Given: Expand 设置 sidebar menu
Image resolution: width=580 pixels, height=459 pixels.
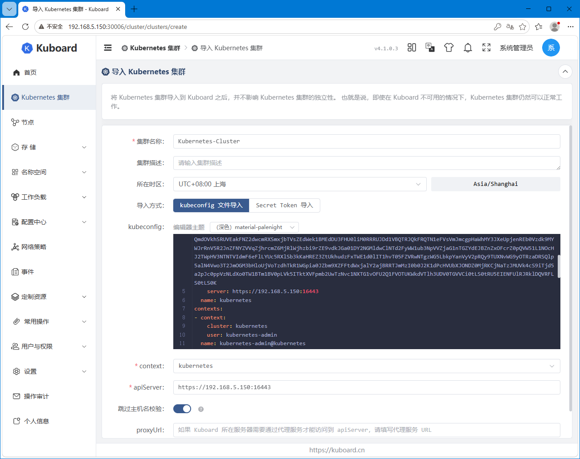Looking at the screenshot, I should click(49, 371).
